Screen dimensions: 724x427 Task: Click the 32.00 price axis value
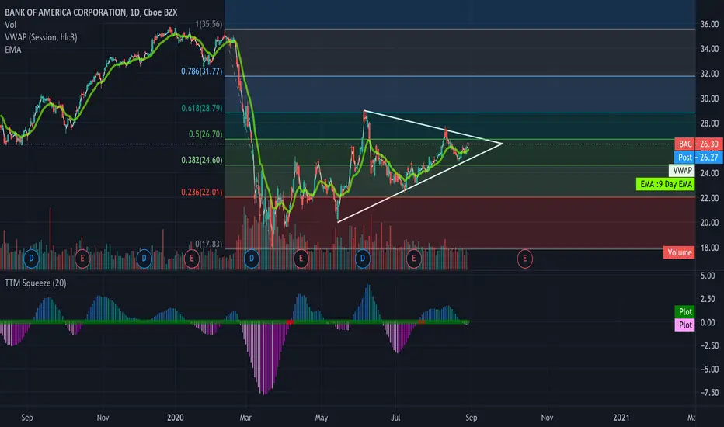710,74
